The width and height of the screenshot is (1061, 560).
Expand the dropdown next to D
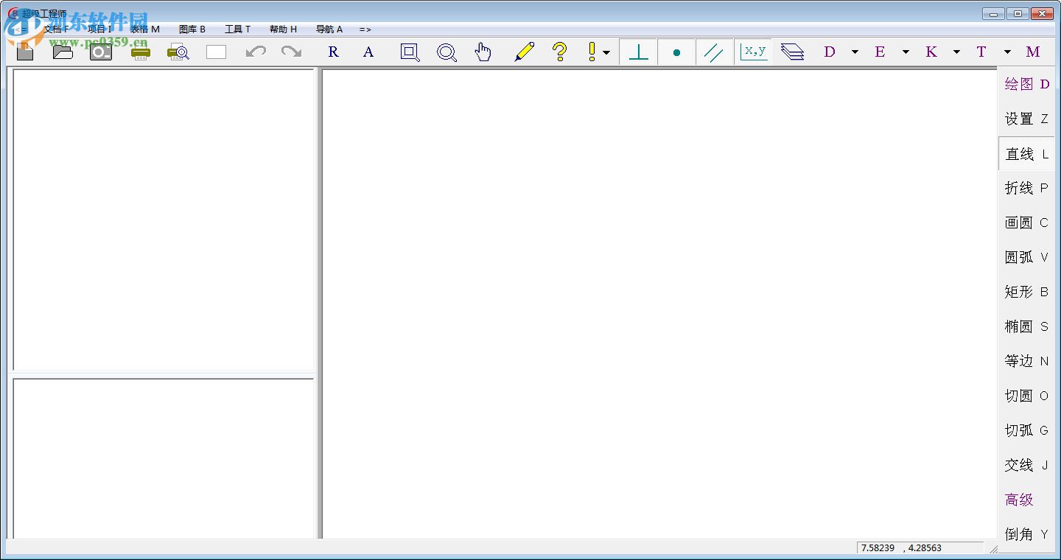pos(855,52)
